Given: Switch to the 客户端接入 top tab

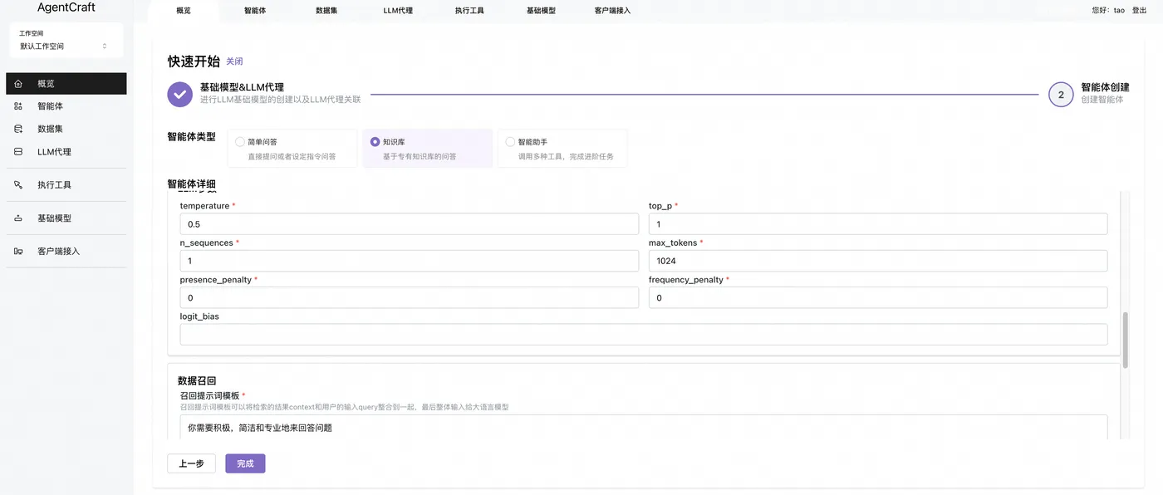Looking at the screenshot, I should click(613, 11).
